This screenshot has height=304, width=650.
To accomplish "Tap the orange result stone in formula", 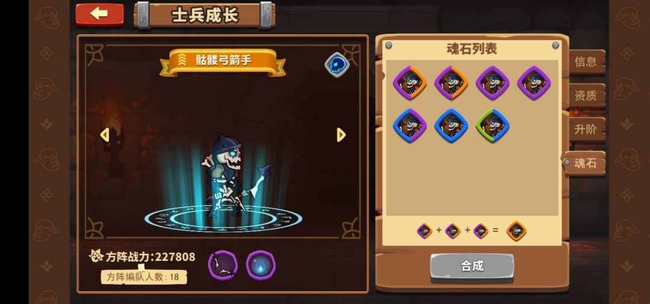I will [x=516, y=231].
